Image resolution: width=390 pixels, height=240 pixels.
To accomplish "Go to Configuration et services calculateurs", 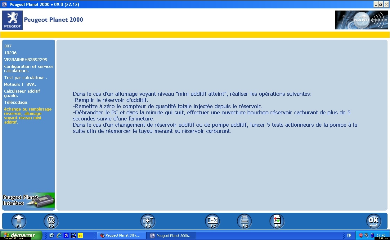I will pos(29,69).
